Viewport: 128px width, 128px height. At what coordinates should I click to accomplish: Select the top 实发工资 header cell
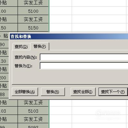(33, 3)
